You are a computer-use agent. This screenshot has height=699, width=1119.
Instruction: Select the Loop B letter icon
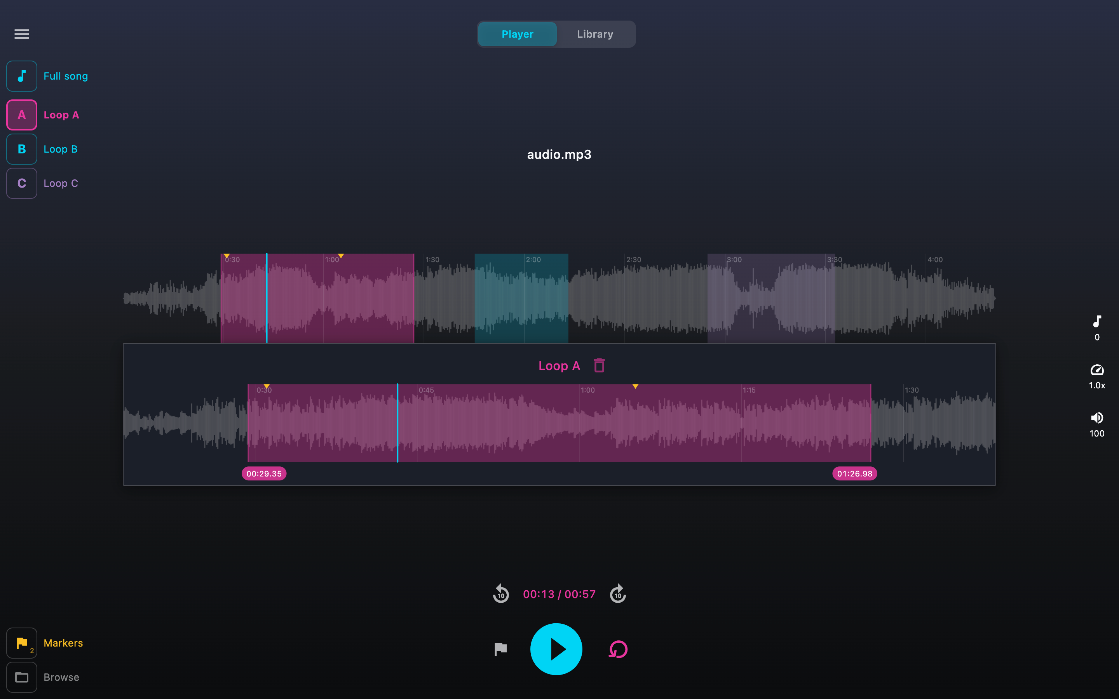point(22,149)
